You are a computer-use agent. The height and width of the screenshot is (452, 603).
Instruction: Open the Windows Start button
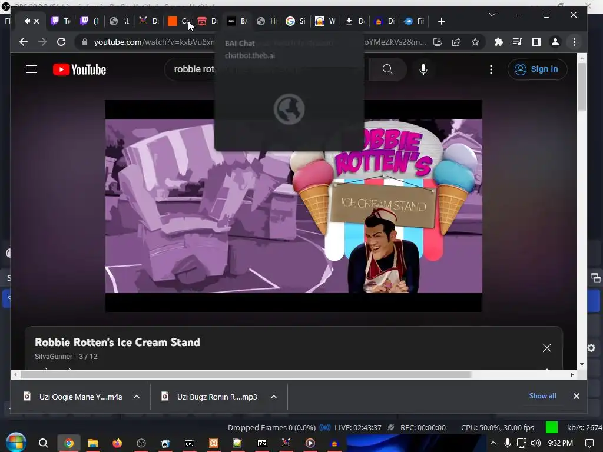(16, 443)
